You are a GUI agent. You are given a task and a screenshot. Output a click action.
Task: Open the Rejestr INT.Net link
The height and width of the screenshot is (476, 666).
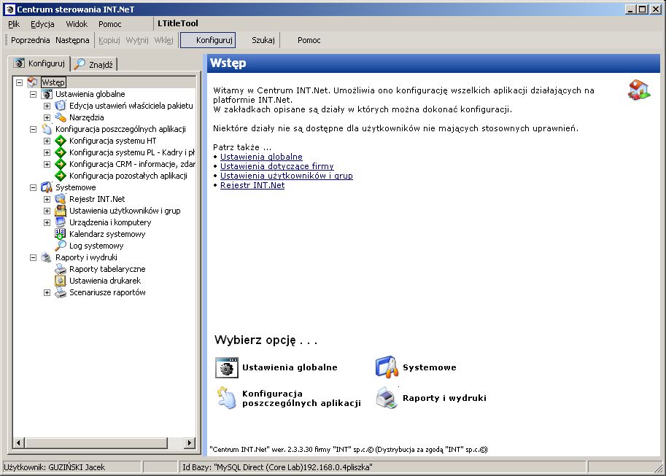[252, 185]
